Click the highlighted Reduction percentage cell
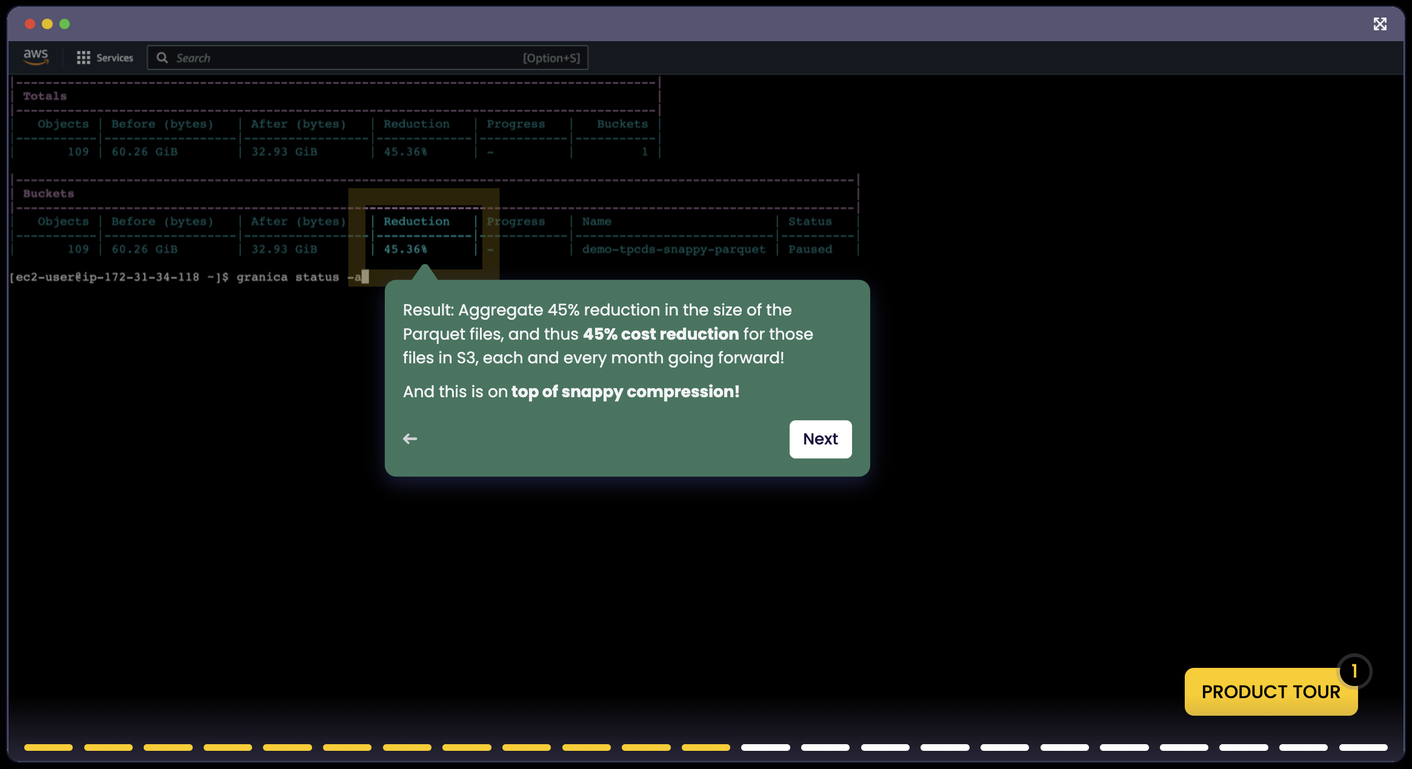 point(407,248)
